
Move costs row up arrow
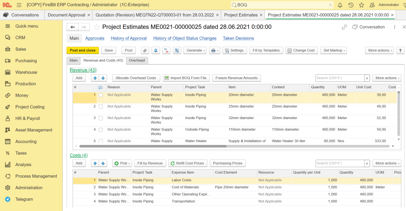(95, 163)
